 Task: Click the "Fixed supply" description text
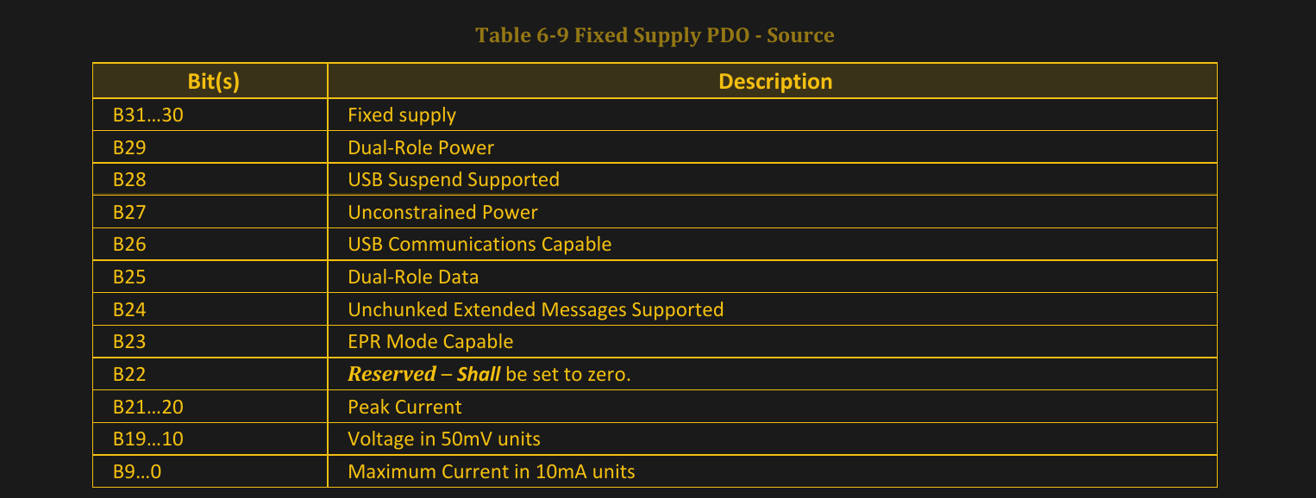click(401, 115)
